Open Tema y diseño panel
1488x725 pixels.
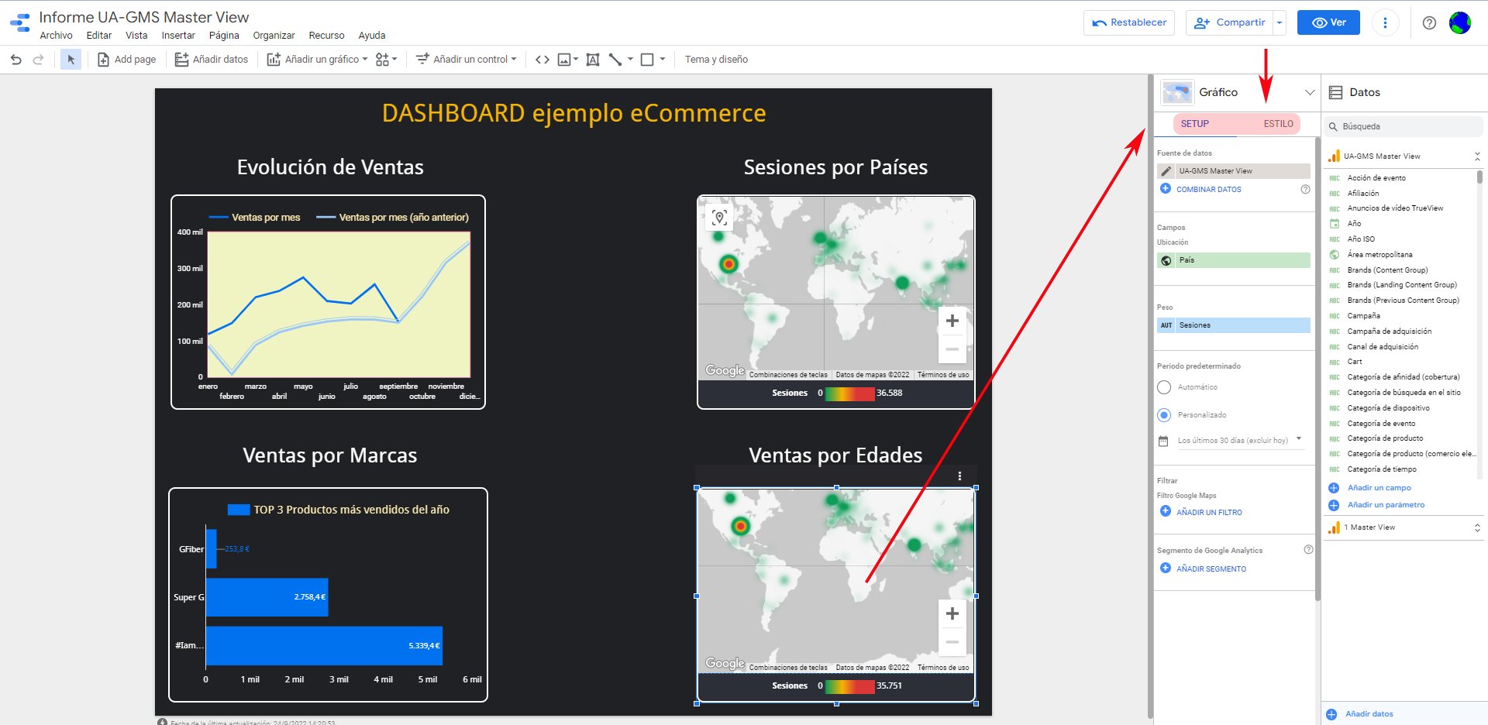[716, 60]
